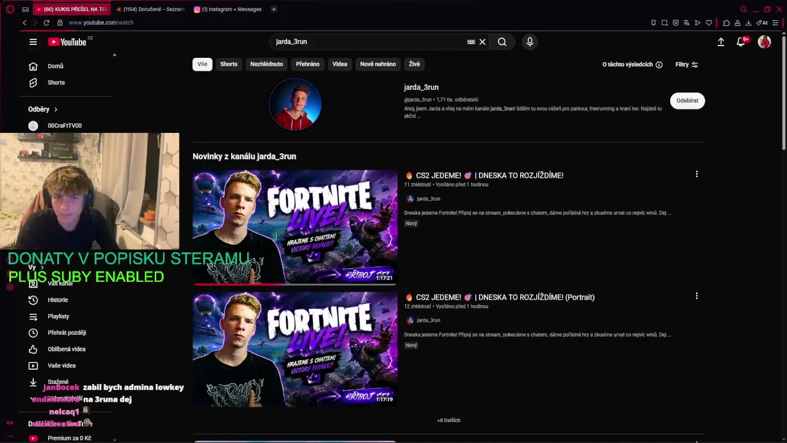The width and height of the screenshot is (787, 443).
Task: Submit search with the magnifier button
Action: [502, 42]
